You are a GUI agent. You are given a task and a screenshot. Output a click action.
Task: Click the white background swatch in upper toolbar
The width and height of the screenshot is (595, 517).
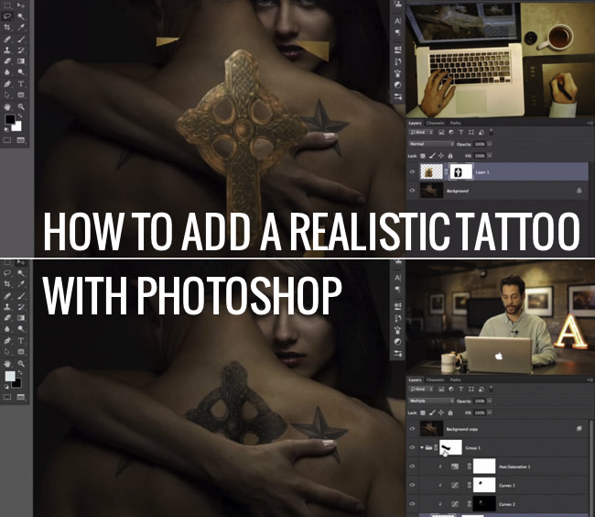point(17,126)
